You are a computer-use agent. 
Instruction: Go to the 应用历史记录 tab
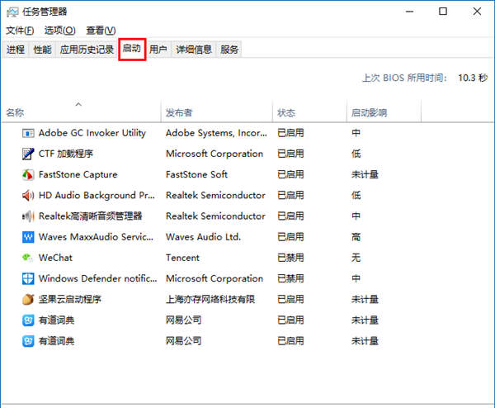click(x=87, y=50)
